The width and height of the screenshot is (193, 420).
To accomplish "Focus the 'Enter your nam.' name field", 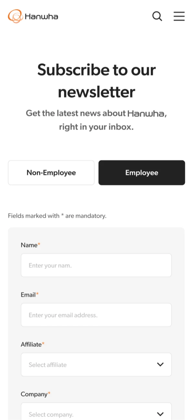I will [x=96, y=265].
